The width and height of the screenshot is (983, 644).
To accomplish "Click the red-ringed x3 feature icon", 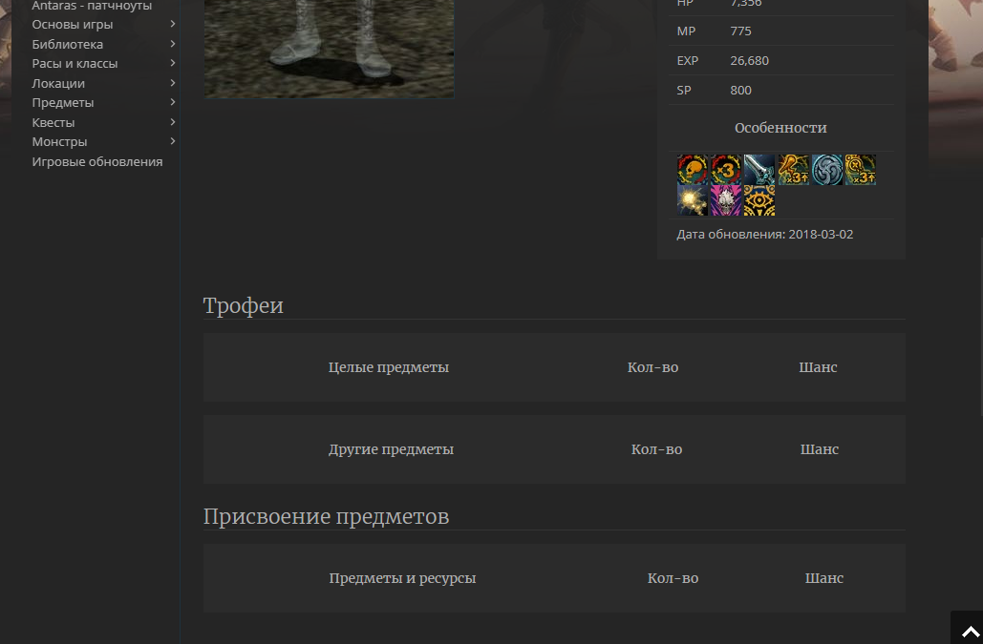I will click(x=726, y=170).
